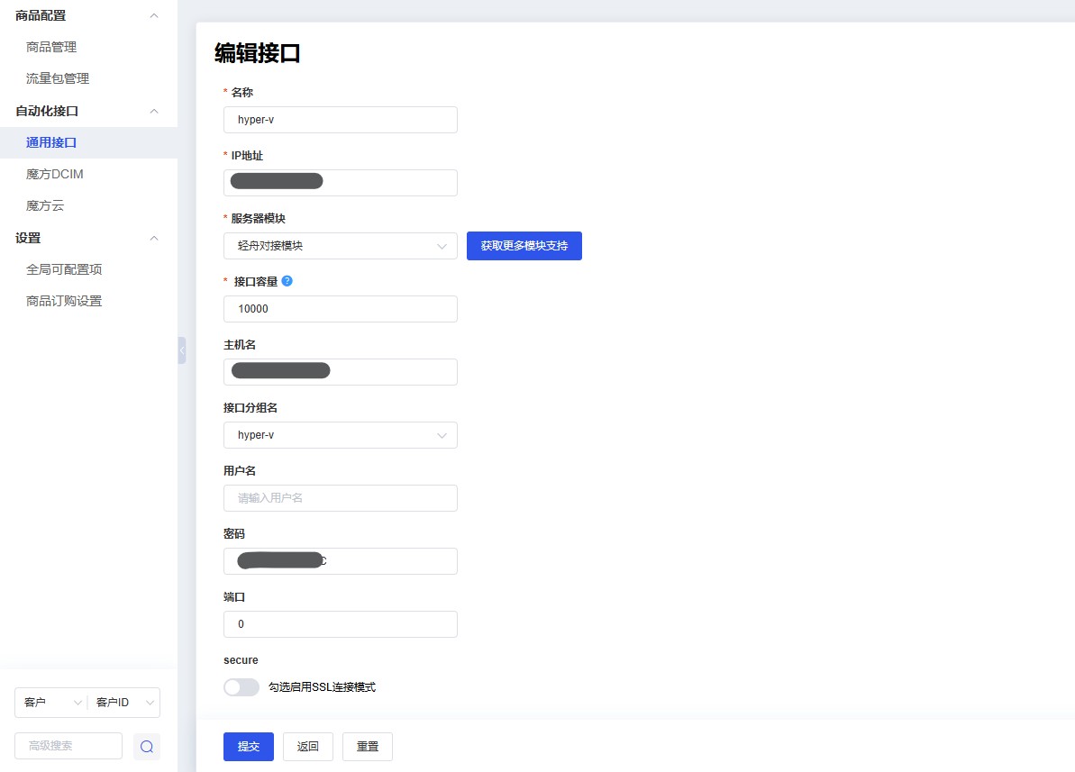Select 流量包管理 in the sidebar
This screenshot has width=1075, height=772.
click(57, 78)
